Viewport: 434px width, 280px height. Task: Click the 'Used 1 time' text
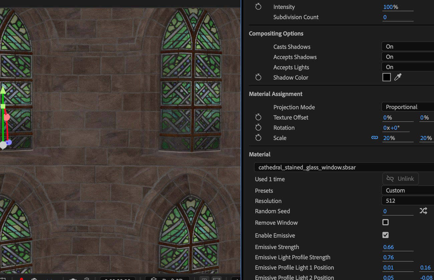point(270,179)
